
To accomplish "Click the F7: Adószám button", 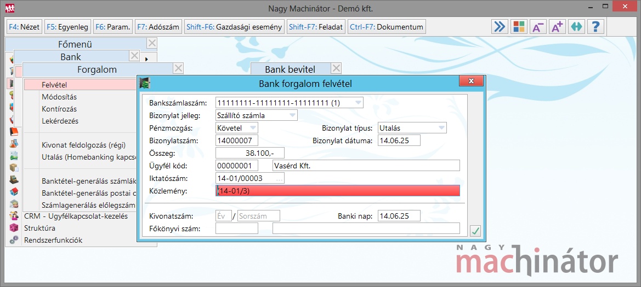I will tap(158, 27).
